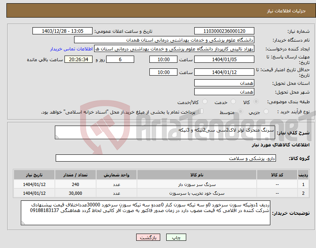Screen dimensions: 316x248
Task: Click the شرح کلی نیاز text area
Action: tap(165, 132)
